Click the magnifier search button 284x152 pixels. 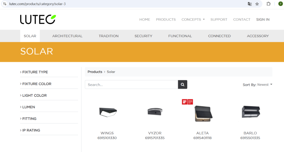click(x=182, y=84)
